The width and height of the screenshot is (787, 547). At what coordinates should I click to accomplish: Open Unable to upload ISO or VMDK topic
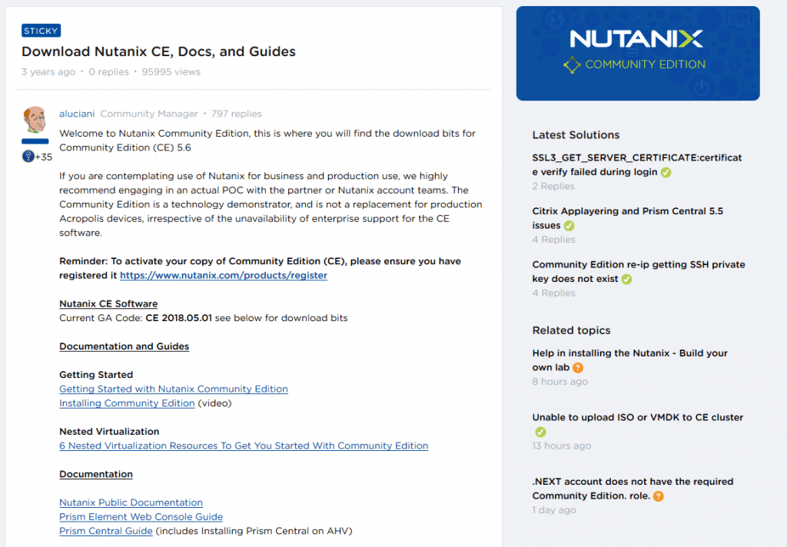[637, 417]
